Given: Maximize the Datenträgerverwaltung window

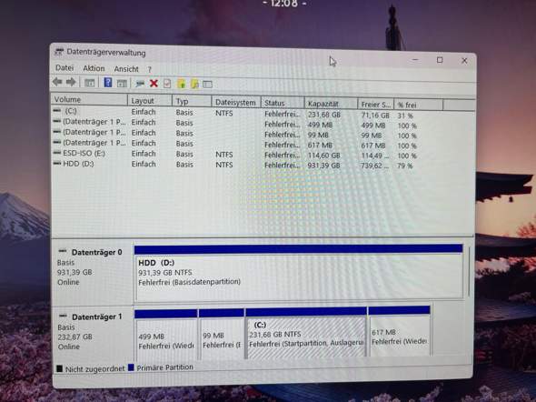Looking at the screenshot, I should point(440,60).
